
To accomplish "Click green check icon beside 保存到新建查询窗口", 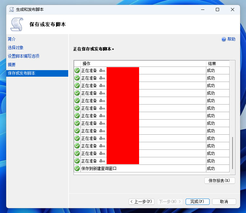I will (x=77, y=168).
